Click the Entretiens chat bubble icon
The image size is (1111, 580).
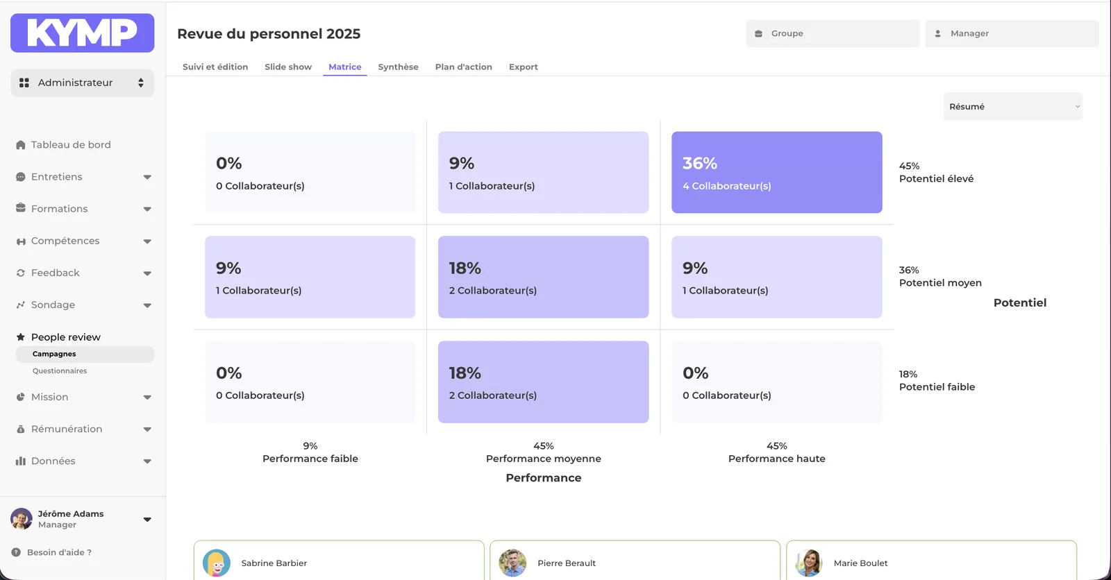[x=21, y=177]
